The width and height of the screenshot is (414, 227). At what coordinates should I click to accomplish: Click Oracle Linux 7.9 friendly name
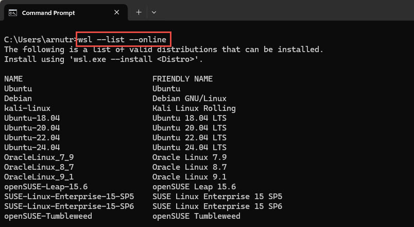(x=189, y=157)
